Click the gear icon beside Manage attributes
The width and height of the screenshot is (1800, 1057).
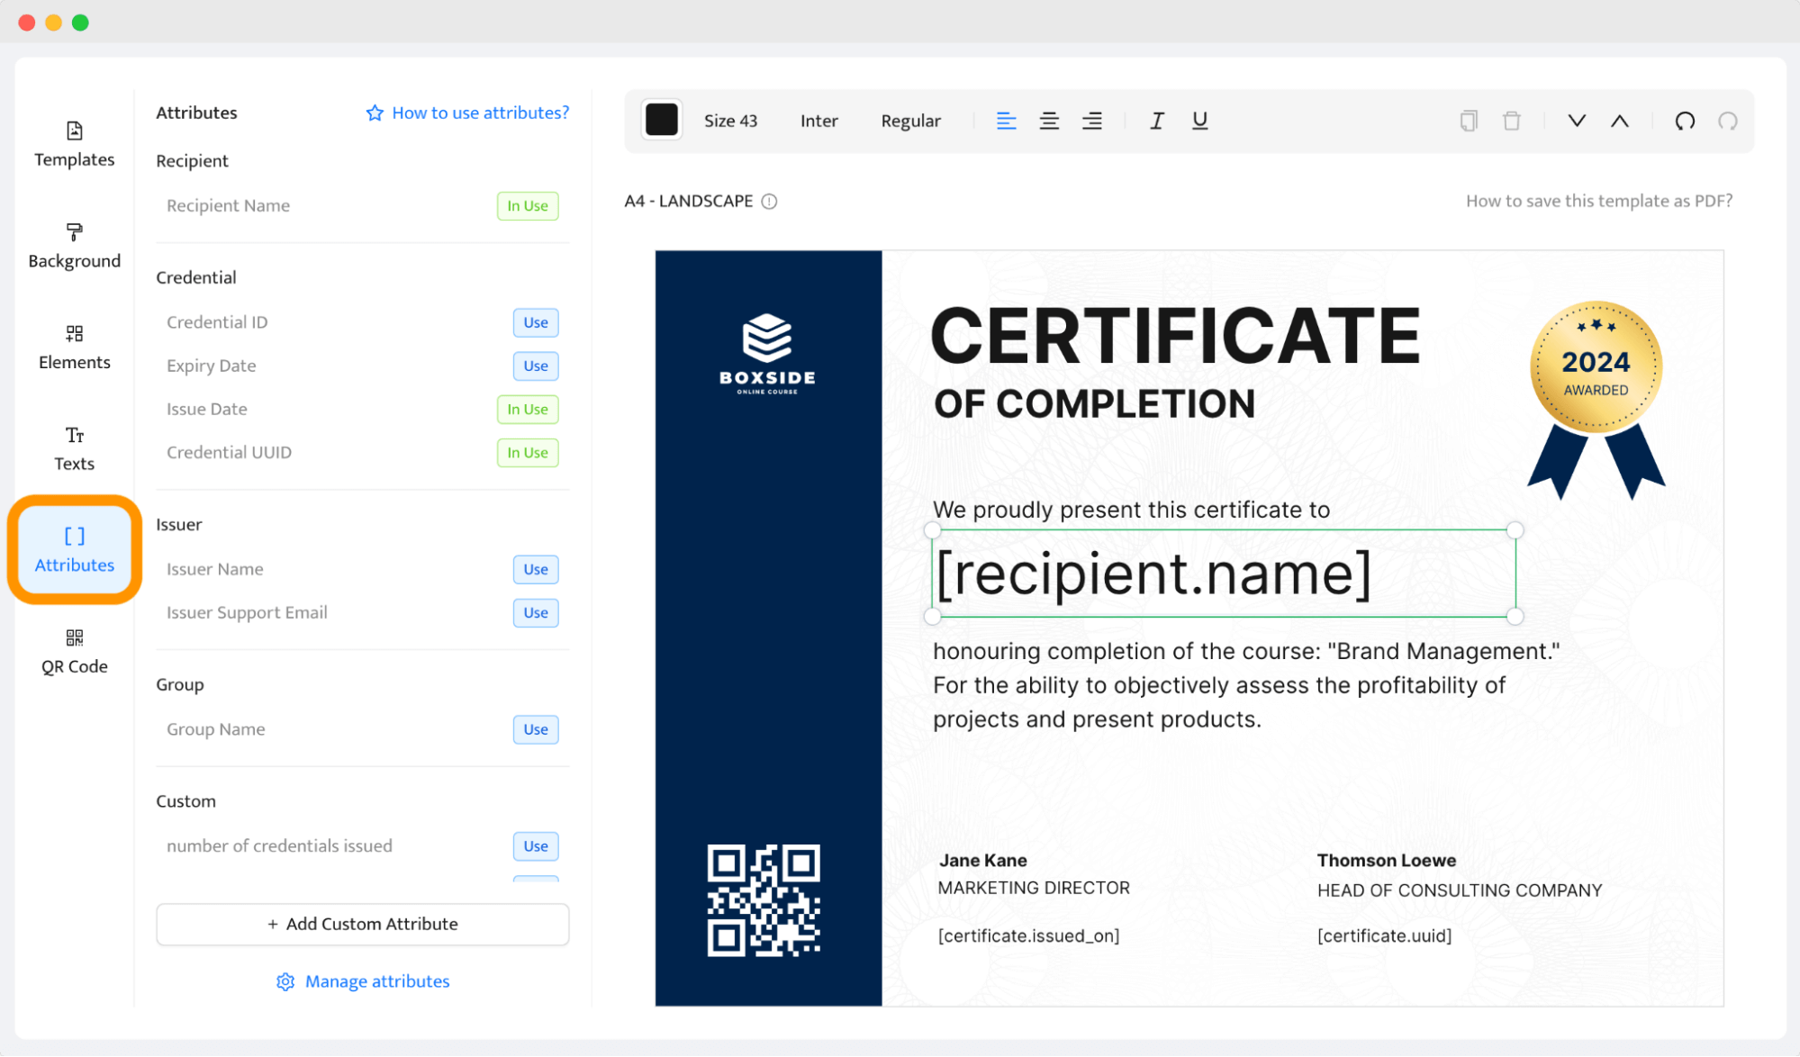285,981
